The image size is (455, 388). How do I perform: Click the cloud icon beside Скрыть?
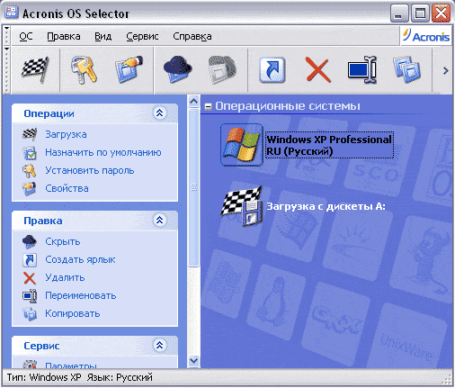tap(30, 242)
